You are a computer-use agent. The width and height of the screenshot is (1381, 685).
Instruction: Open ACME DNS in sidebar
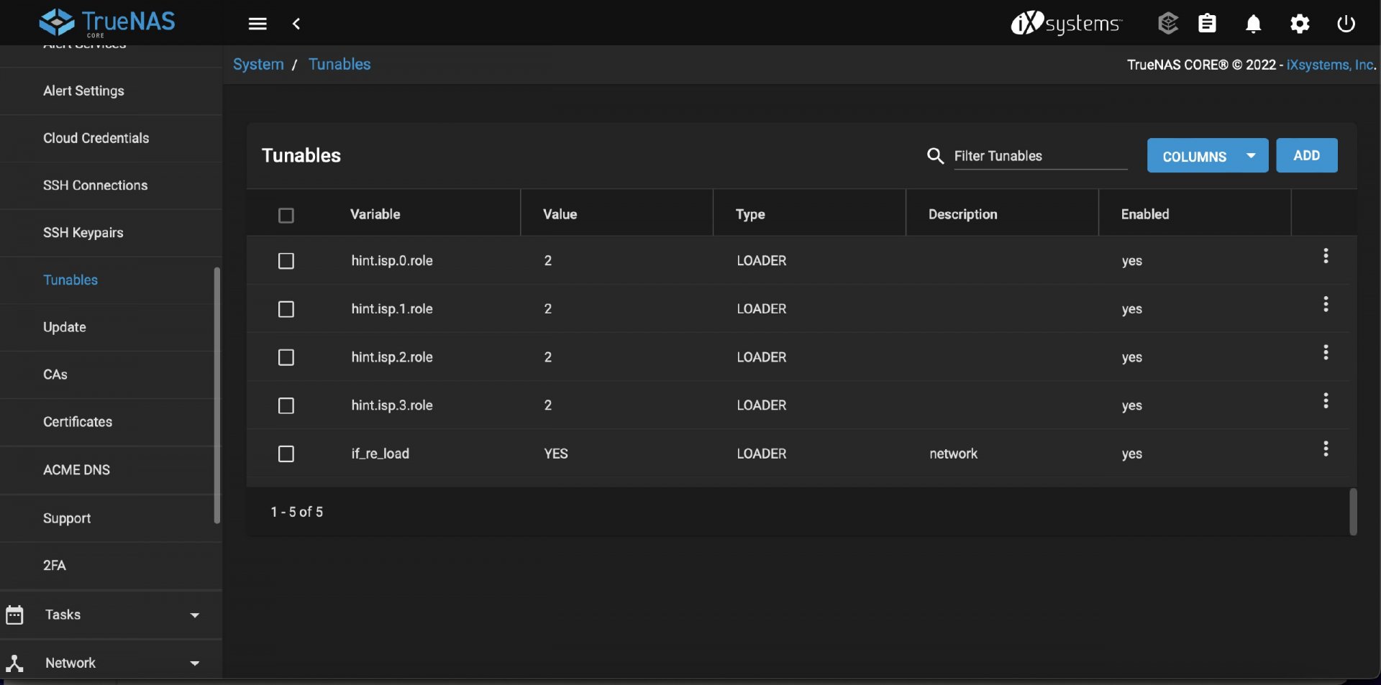point(111,470)
